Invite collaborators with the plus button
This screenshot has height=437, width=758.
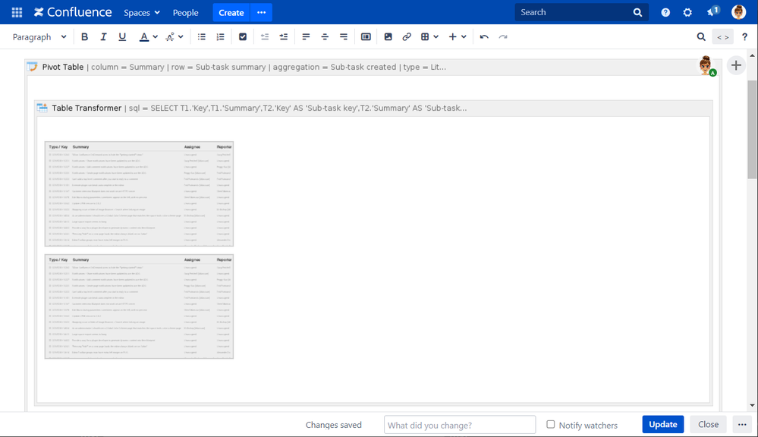(736, 65)
